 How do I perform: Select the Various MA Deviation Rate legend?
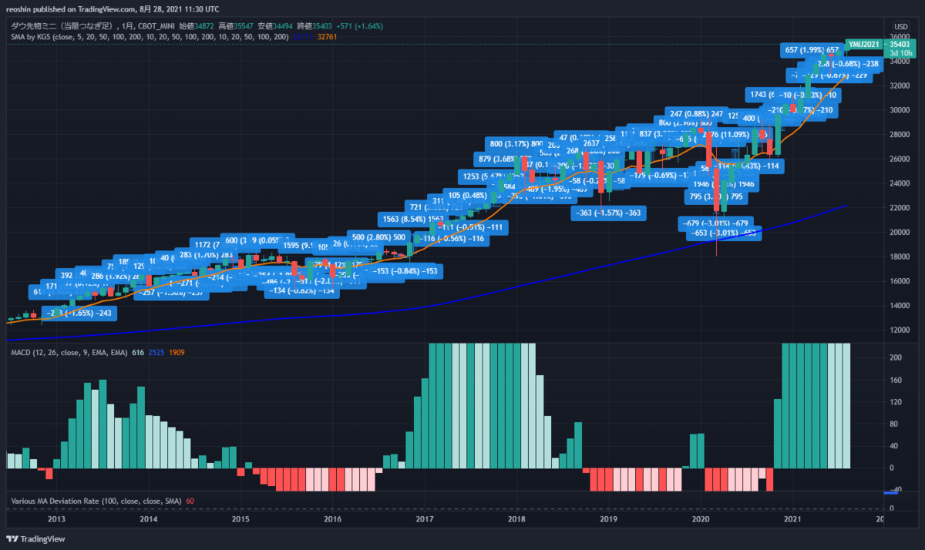pyautogui.click(x=96, y=501)
